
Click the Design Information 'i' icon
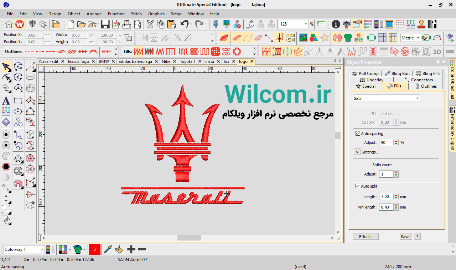coord(336,24)
